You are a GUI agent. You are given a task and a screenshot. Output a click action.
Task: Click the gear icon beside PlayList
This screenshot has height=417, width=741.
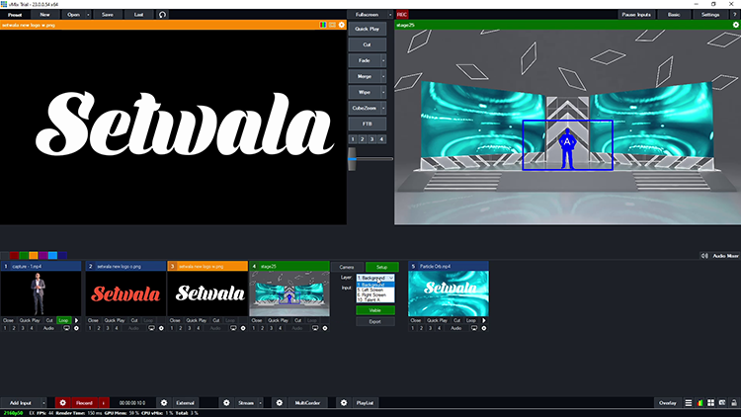click(343, 403)
